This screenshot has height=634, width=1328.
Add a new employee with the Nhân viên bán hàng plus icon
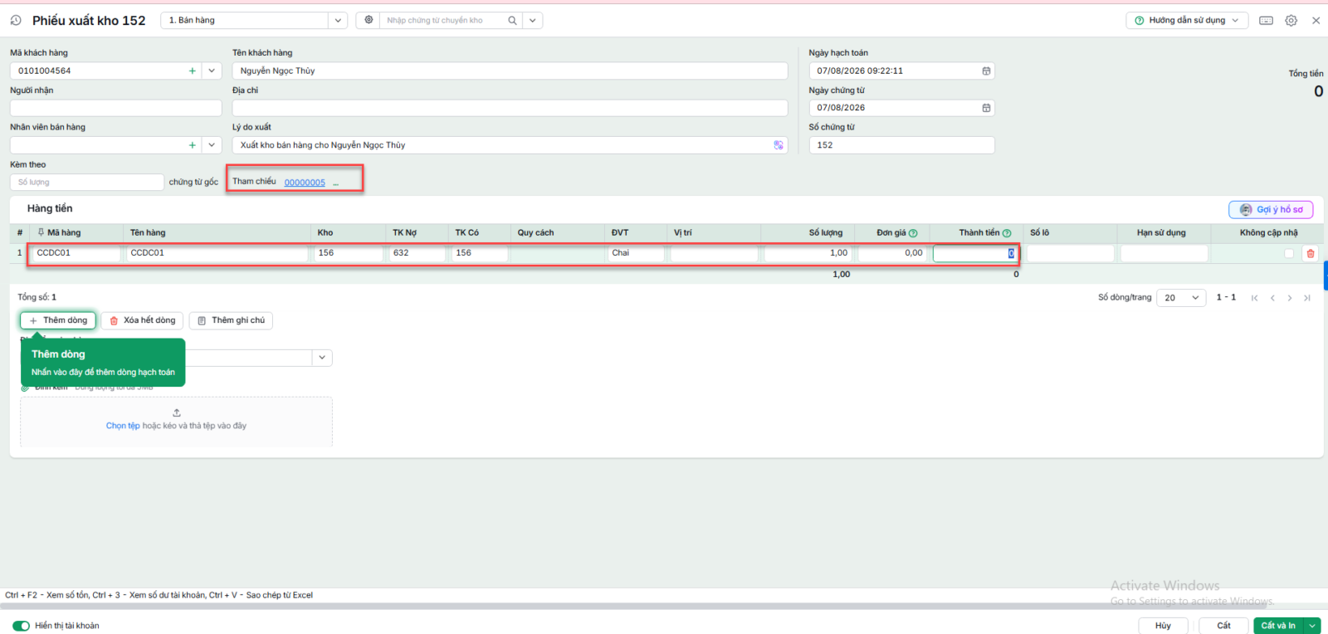pyautogui.click(x=193, y=145)
